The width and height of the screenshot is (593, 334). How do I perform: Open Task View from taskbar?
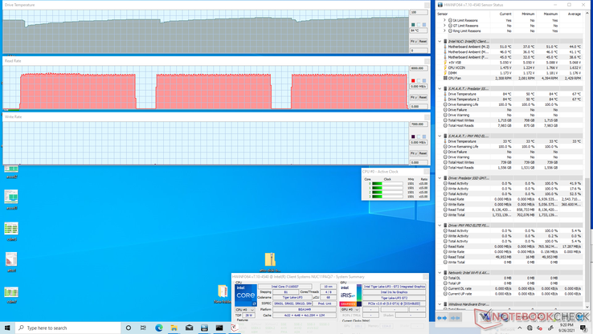tap(143, 328)
